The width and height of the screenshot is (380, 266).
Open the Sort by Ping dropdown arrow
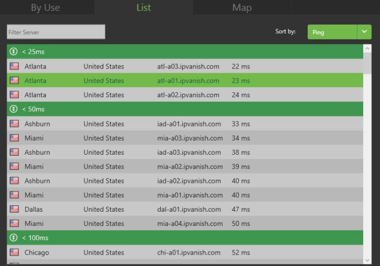point(364,32)
